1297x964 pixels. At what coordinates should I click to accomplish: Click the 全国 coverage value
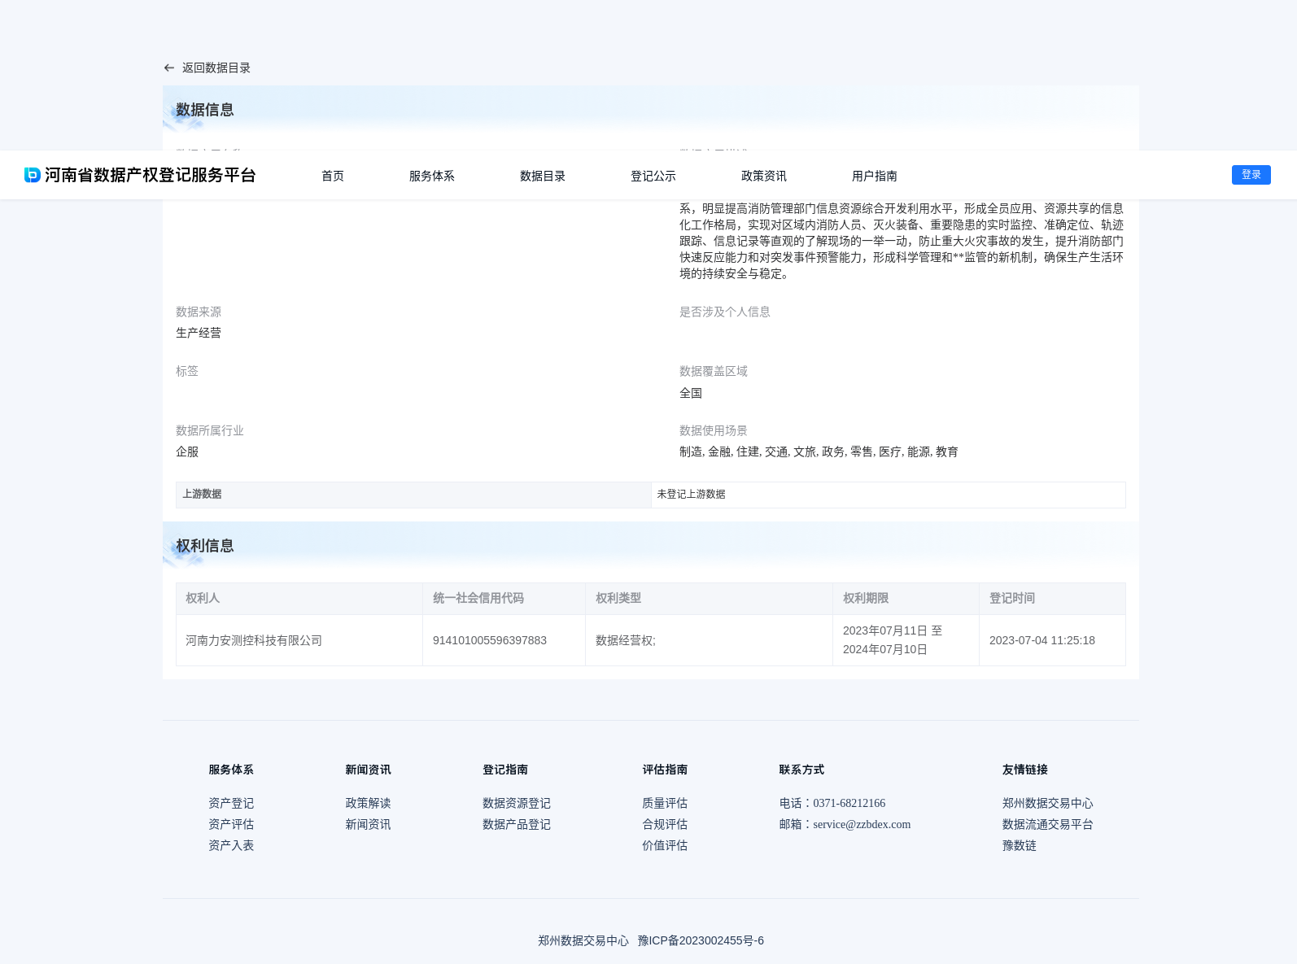click(x=691, y=393)
